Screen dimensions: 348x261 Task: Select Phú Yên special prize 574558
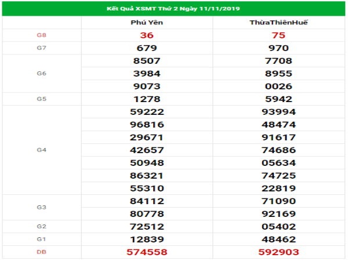coord(146,252)
